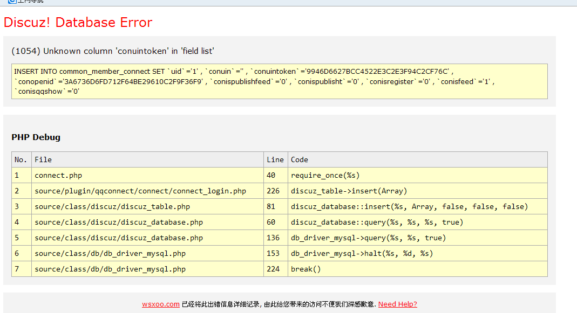
Task: Select the discuz_table.php file path cell
Action: pos(147,206)
